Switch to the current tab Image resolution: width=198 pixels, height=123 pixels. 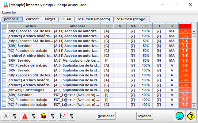click(32, 19)
